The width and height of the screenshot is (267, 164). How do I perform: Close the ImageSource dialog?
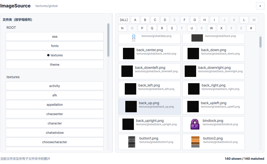pyautogui.click(x=260, y=6)
